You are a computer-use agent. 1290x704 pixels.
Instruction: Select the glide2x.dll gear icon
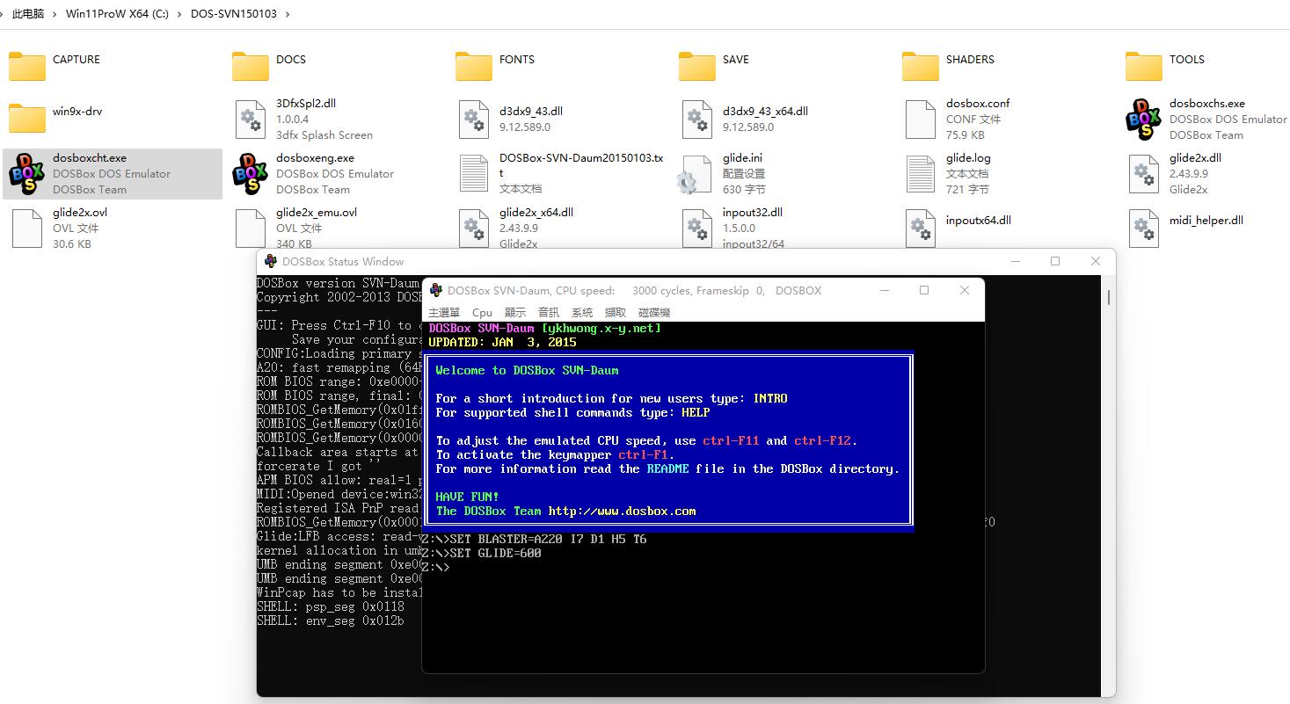[x=1143, y=173]
